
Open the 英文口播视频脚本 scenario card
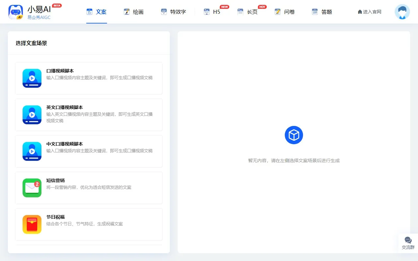coord(88,115)
